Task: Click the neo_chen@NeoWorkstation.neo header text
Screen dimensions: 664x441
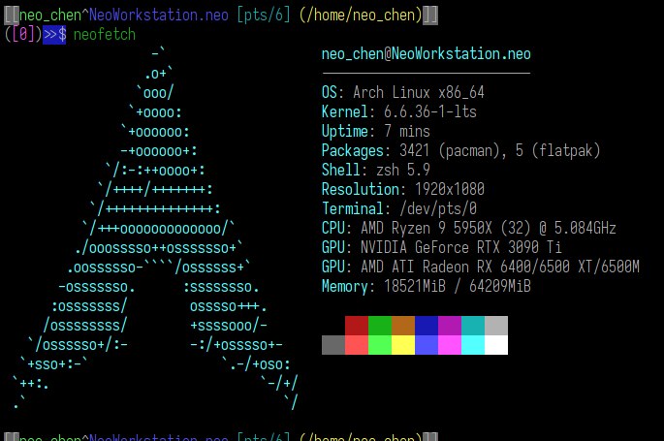Action: pos(426,54)
